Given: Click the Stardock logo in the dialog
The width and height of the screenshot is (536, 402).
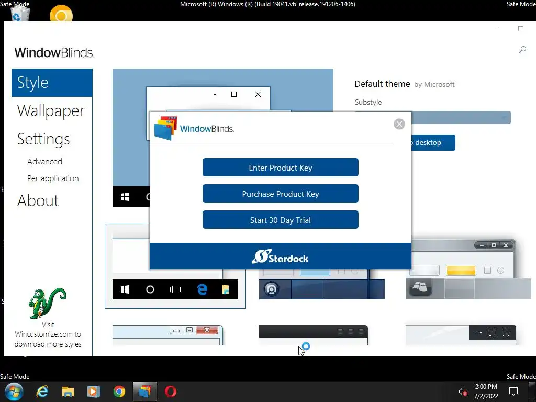Looking at the screenshot, I should pos(280,256).
